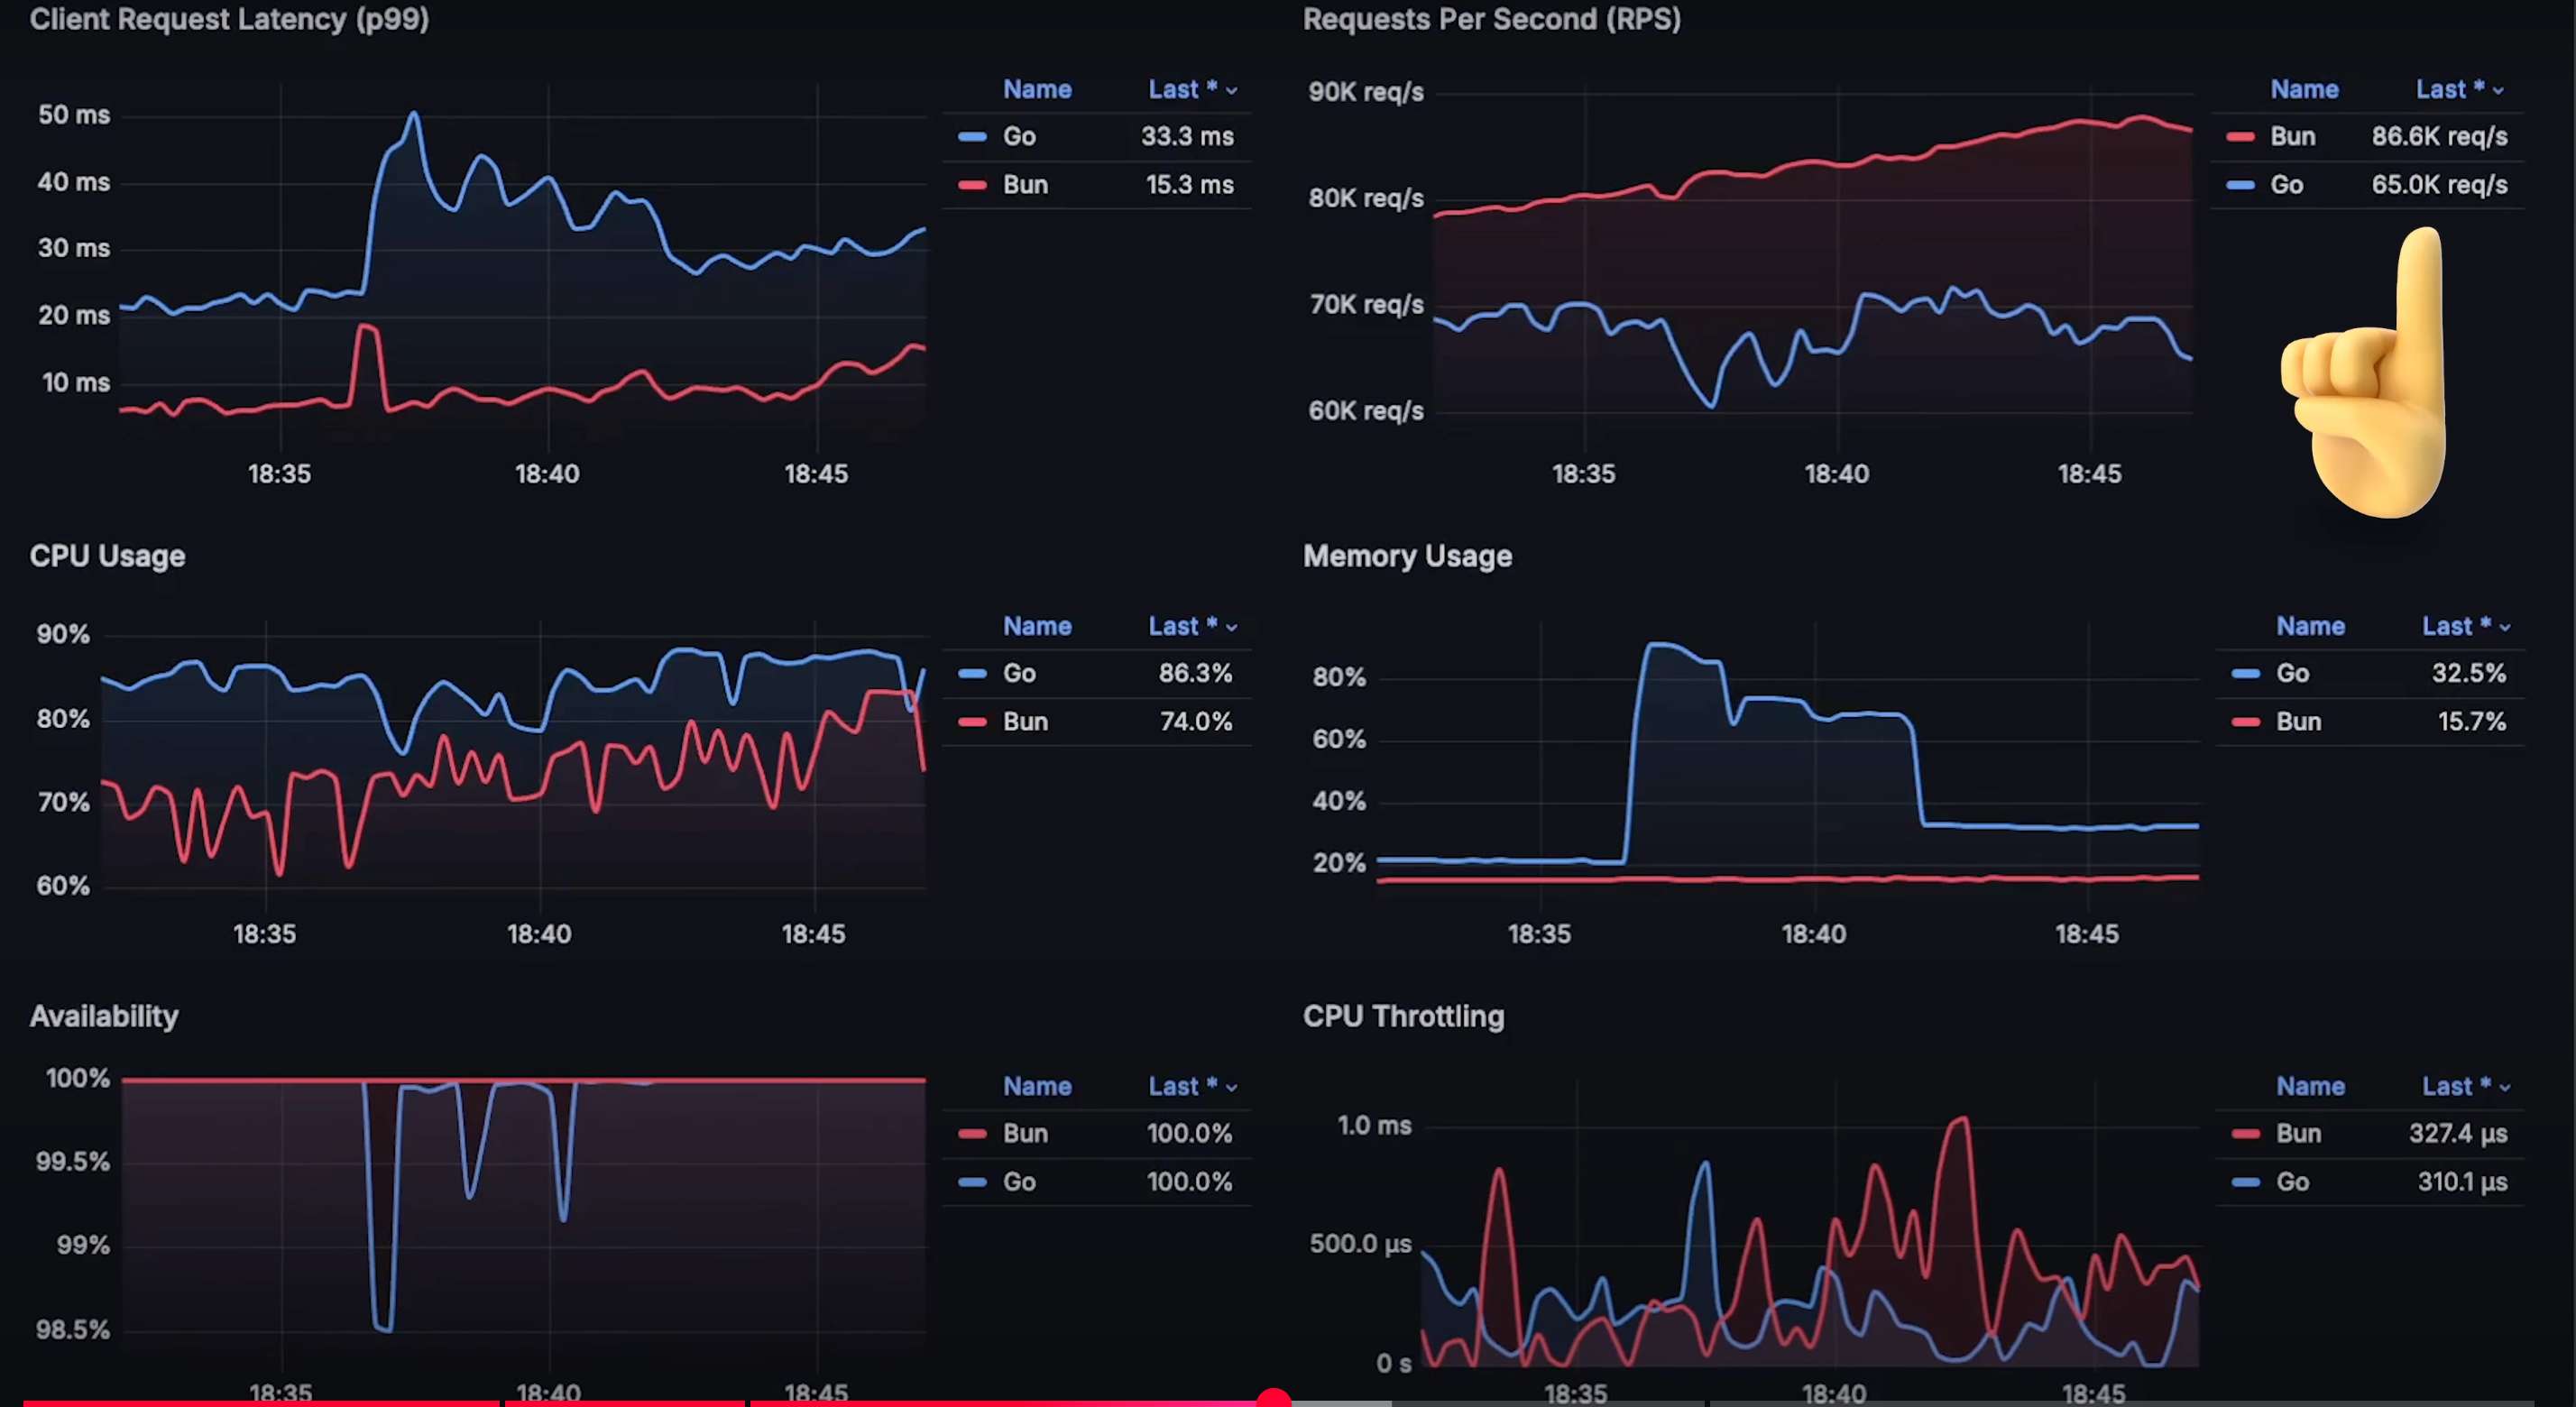Click Bun swatch in CPU Throttling legend
This screenshot has width=2576, height=1407.
coord(2245,1134)
